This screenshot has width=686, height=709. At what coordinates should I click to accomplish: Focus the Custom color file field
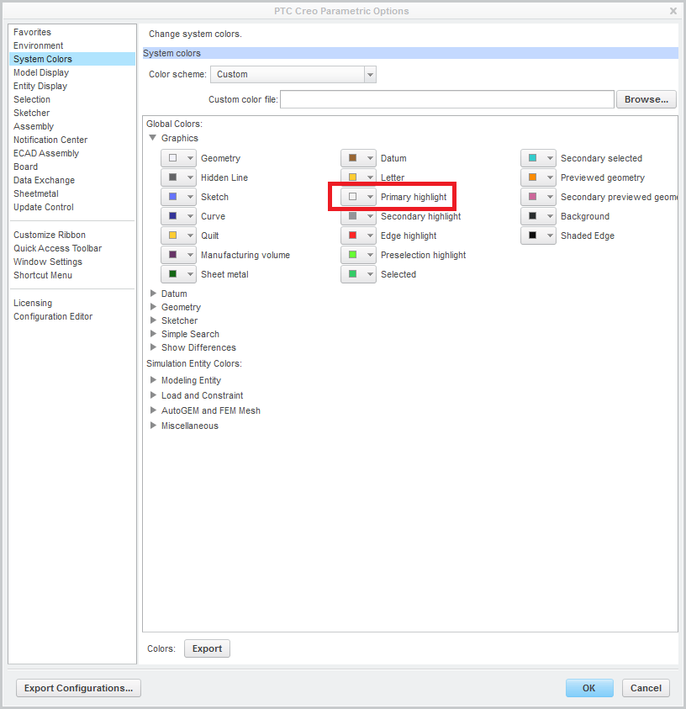click(x=447, y=99)
